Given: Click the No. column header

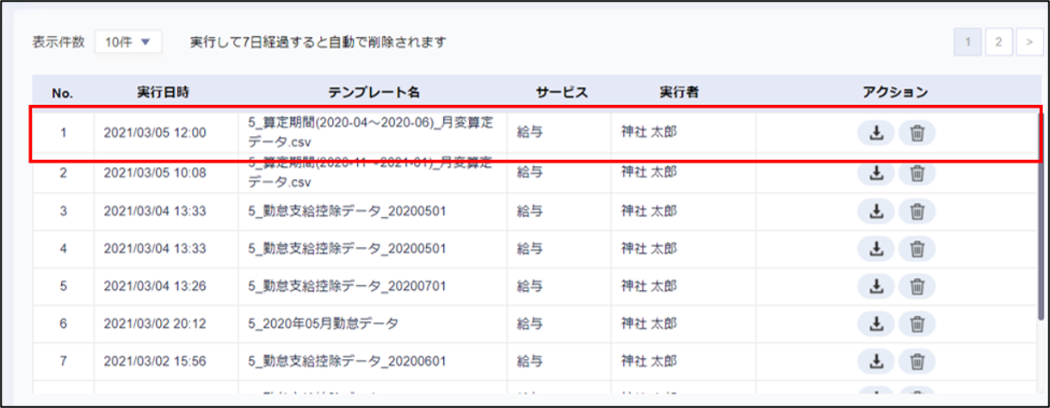Looking at the screenshot, I should 62,92.
